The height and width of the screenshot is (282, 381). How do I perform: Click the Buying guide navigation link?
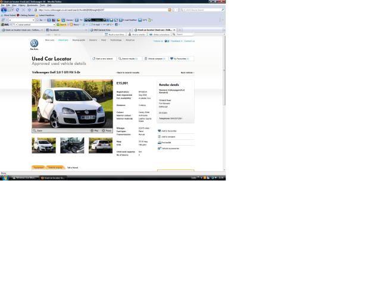pos(79,40)
